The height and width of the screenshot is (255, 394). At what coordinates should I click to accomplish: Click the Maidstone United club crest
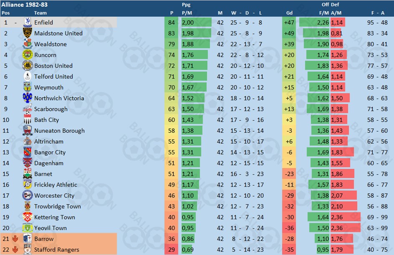[28, 33]
